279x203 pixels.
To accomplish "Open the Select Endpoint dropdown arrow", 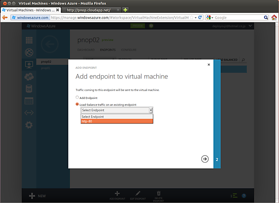I will [151, 110].
